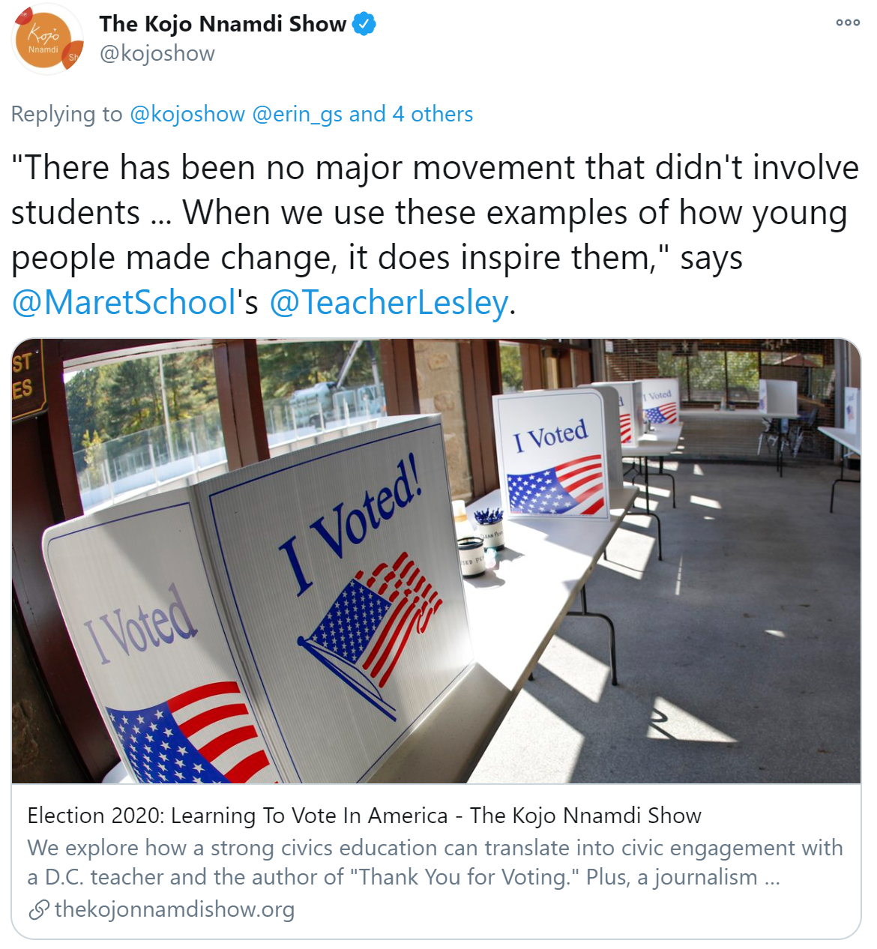This screenshot has height=949, width=877.
Task: Visit the @erin_gs profile mention
Action: [x=297, y=114]
